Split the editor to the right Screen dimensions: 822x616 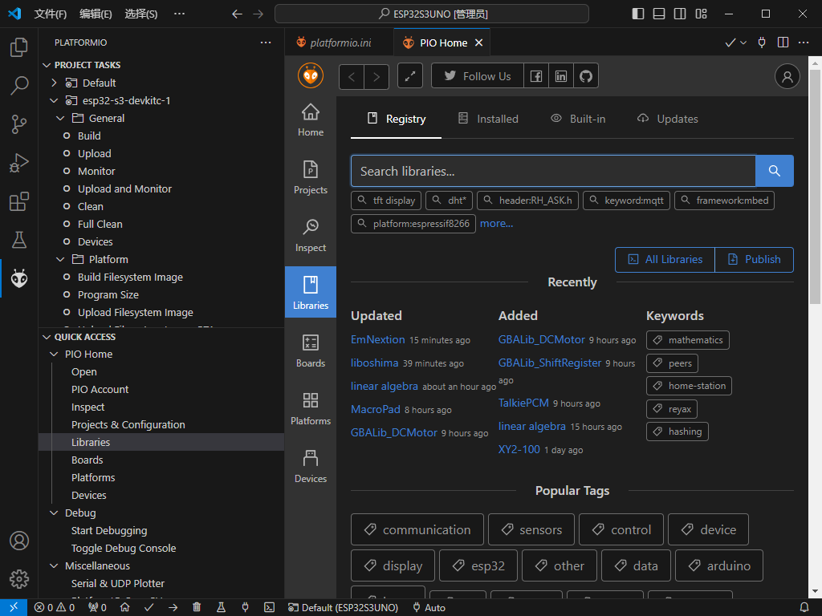(783, 43)
